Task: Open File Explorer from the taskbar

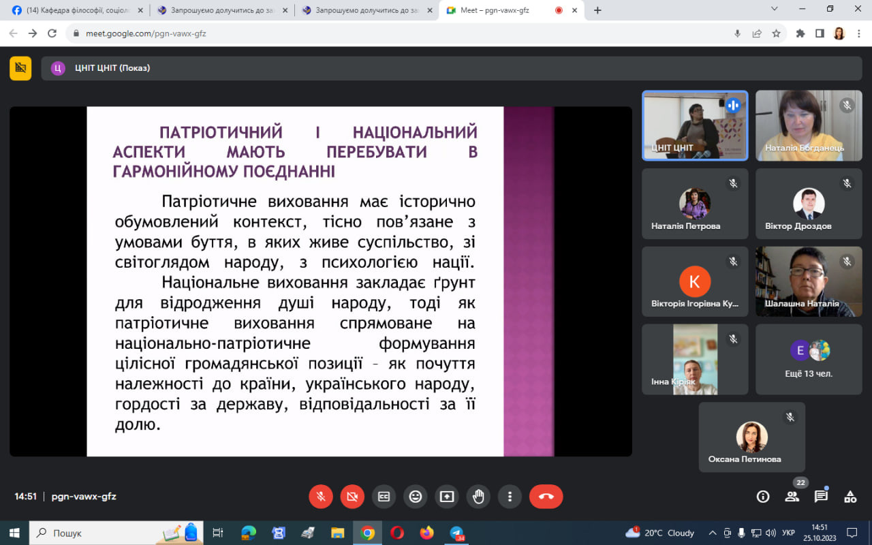Action: pos(337,533)
